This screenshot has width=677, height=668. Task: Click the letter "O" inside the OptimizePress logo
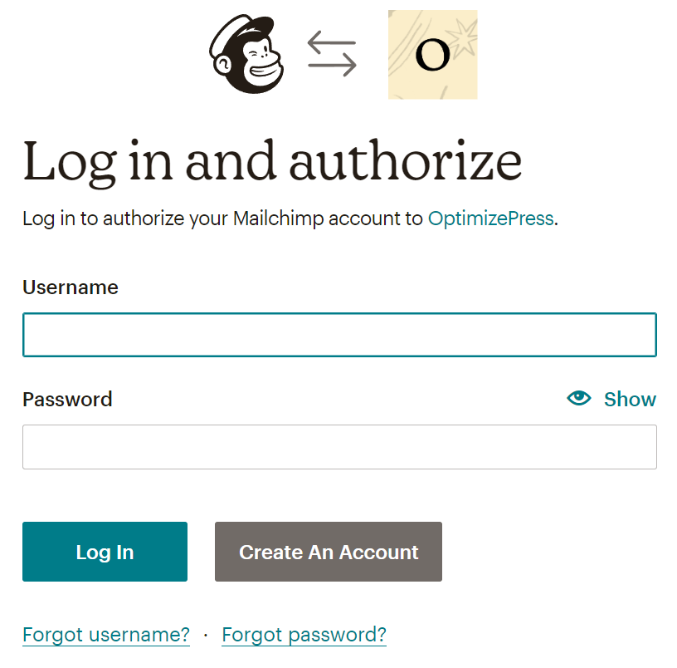point(432,55)
